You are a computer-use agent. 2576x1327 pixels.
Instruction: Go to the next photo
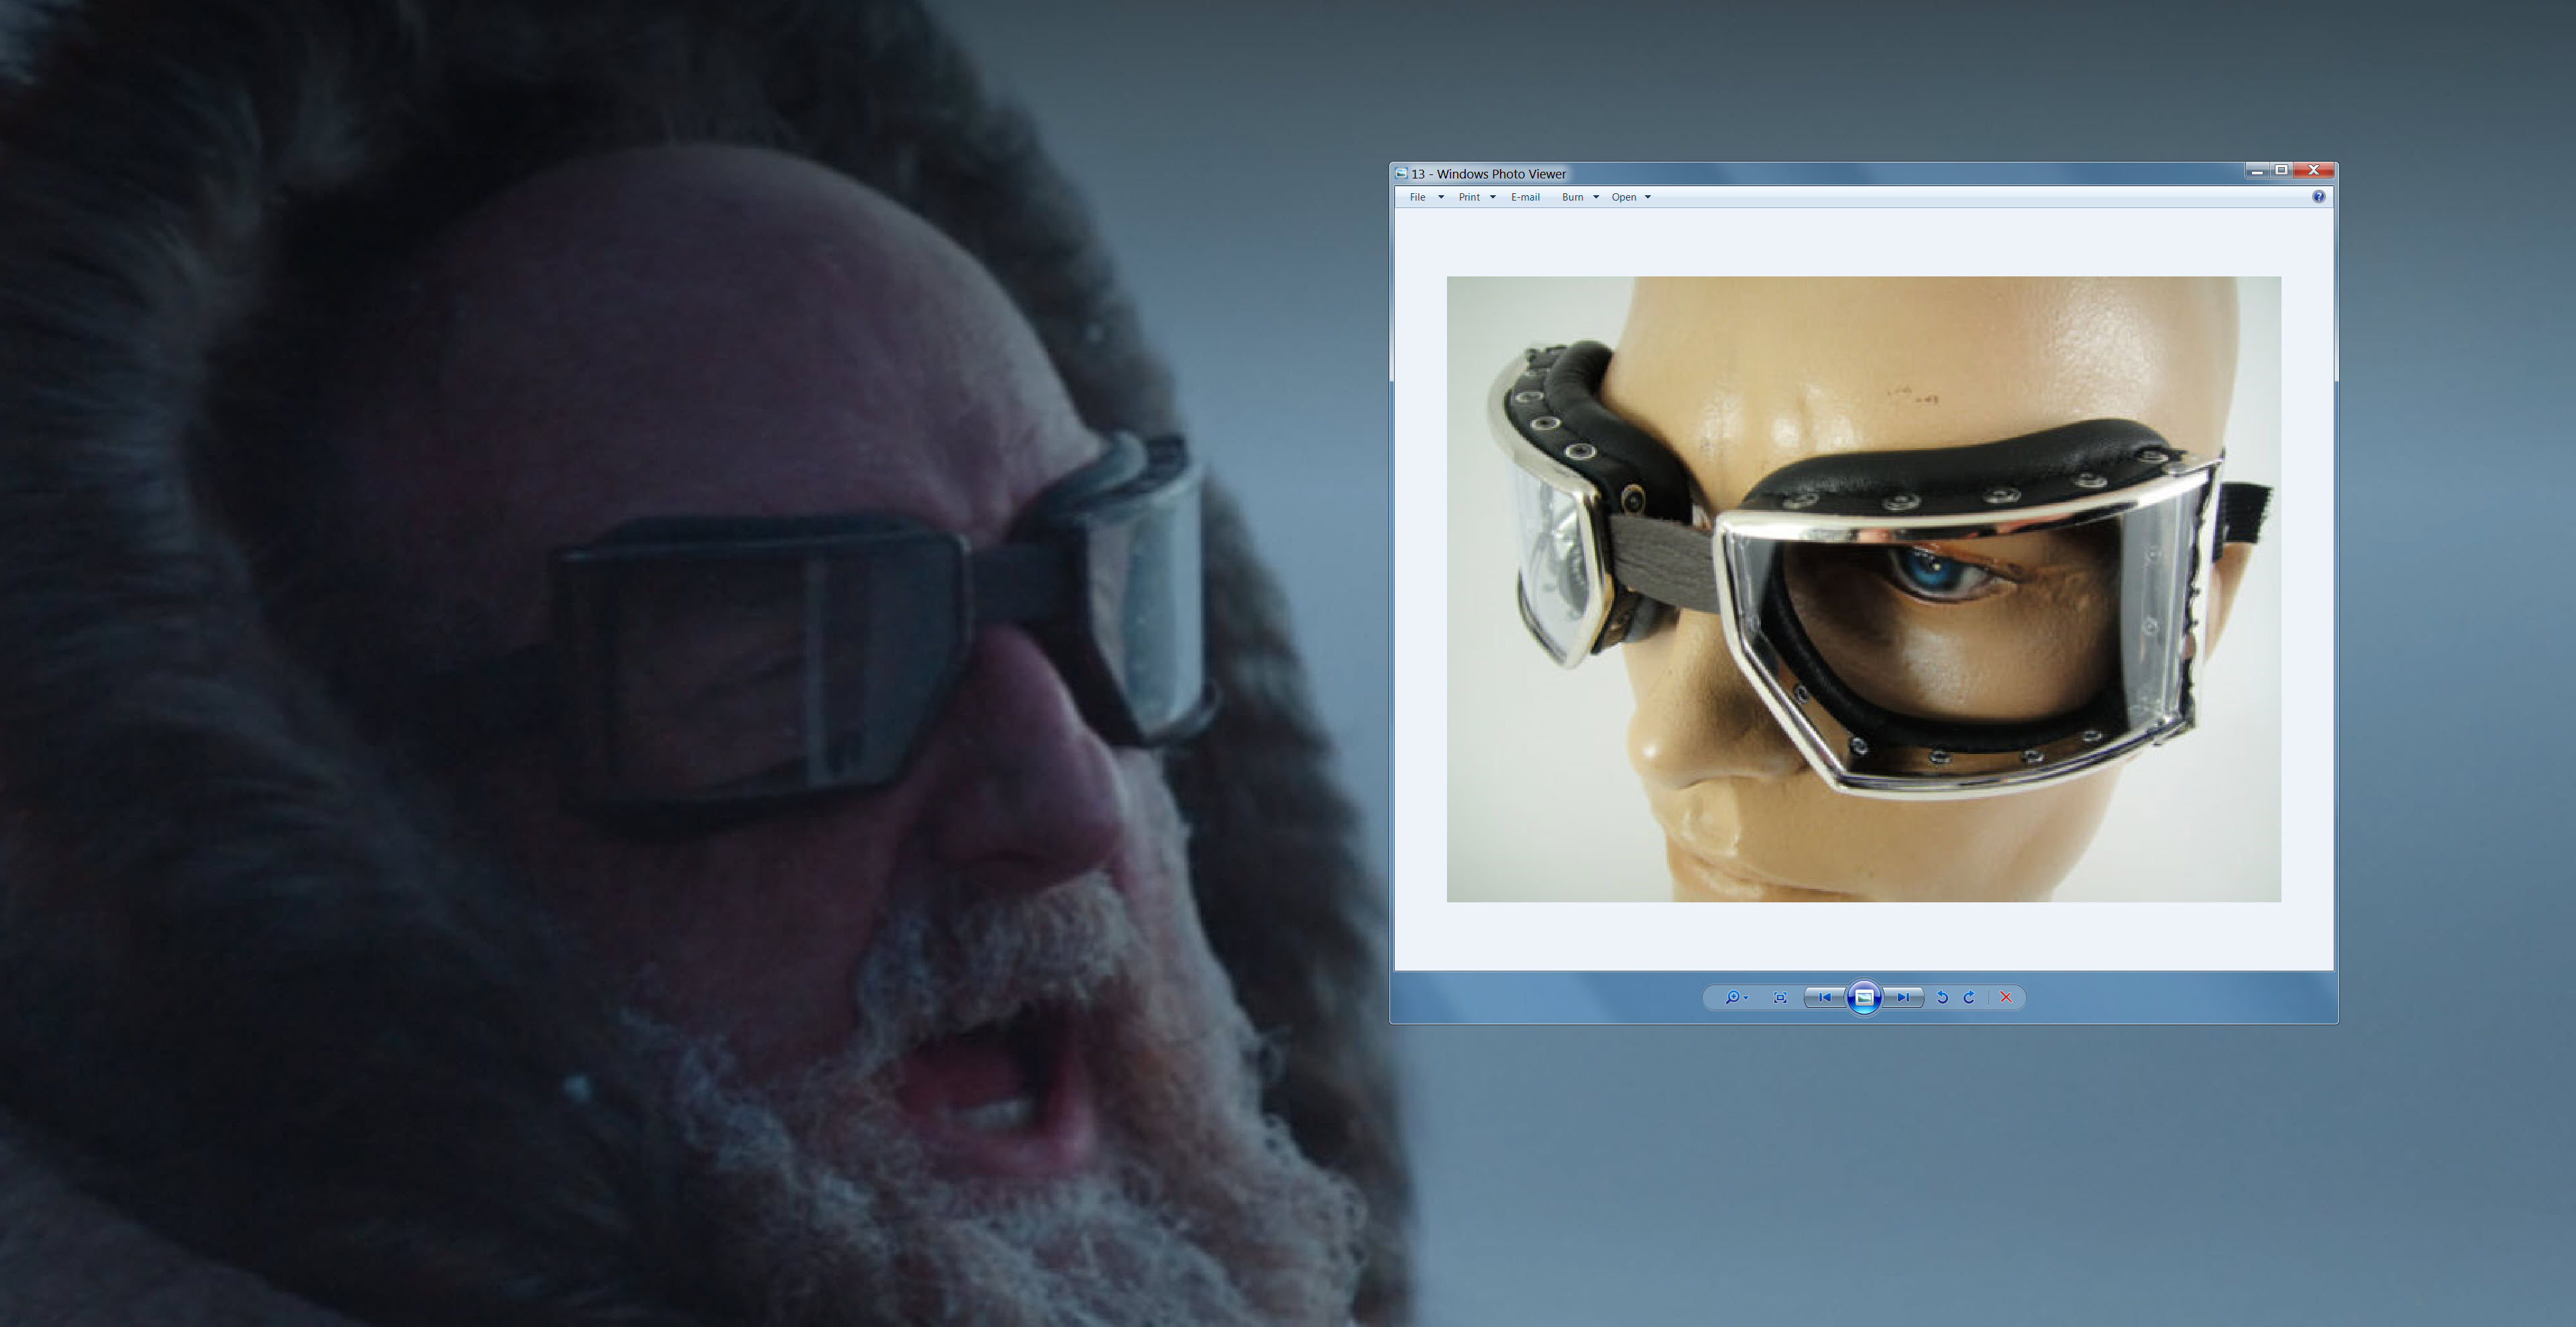tap(1903, 997)
